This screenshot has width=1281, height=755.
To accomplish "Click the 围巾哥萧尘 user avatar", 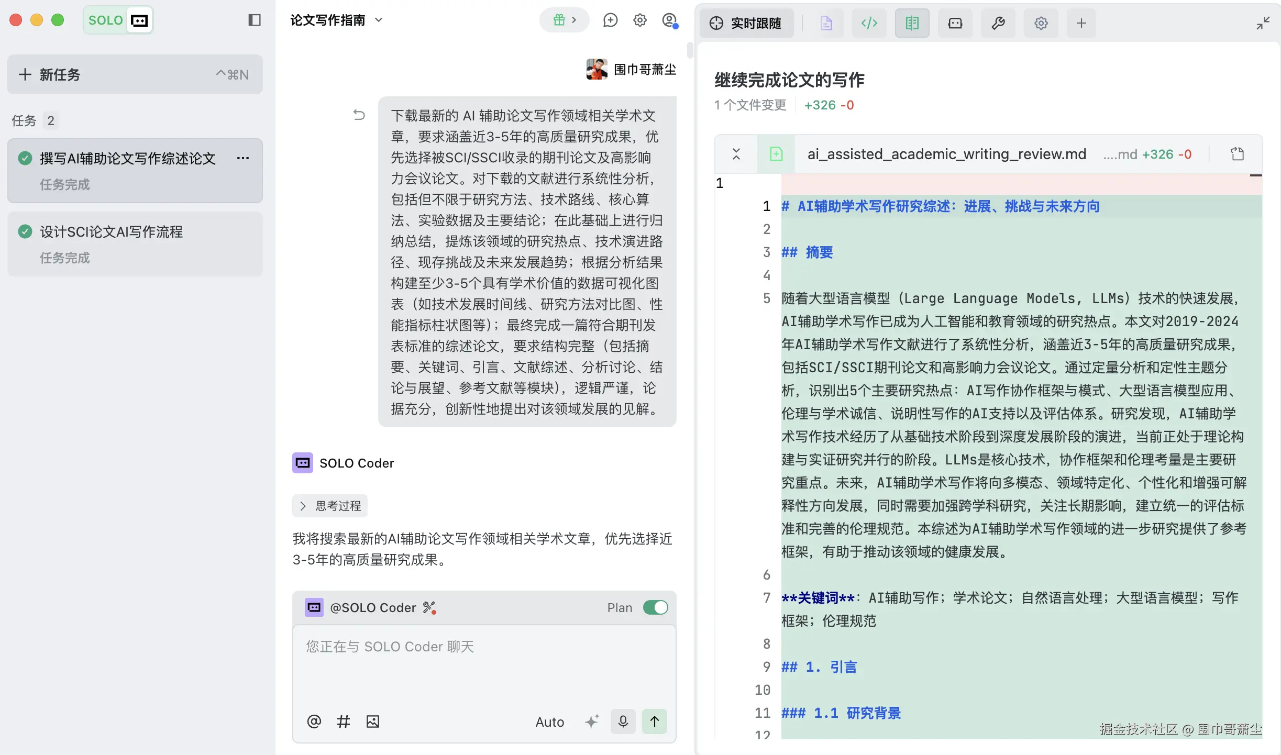I will pos(597,69).
